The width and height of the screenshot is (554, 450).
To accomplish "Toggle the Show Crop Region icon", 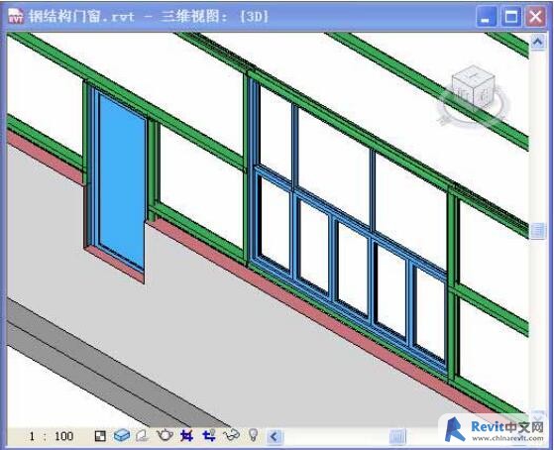I will coord(209,435).
